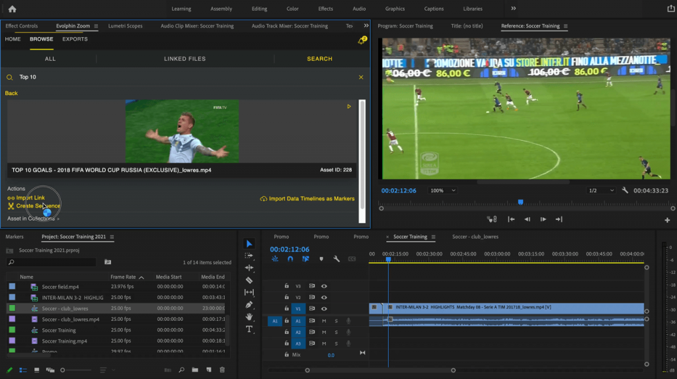
Task: Open the Editing workspace
Action: [259, 9]
